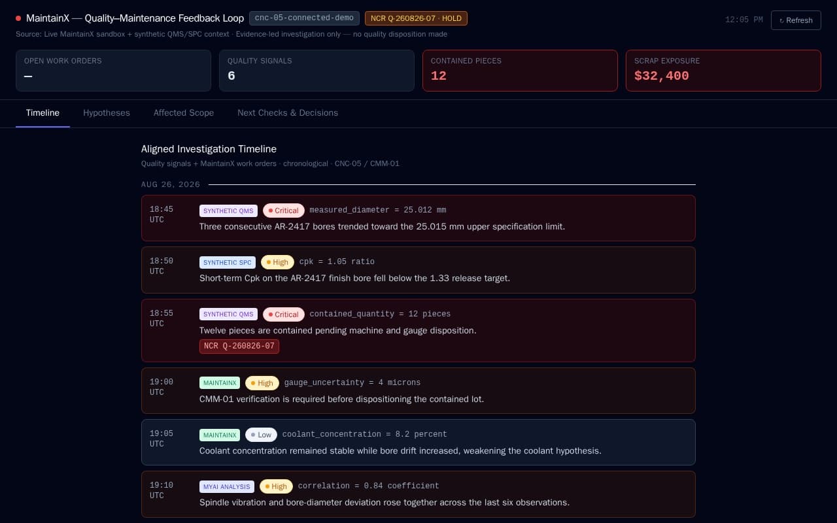
Task: Open the Affected Scope tab
Action: point(184,113)
